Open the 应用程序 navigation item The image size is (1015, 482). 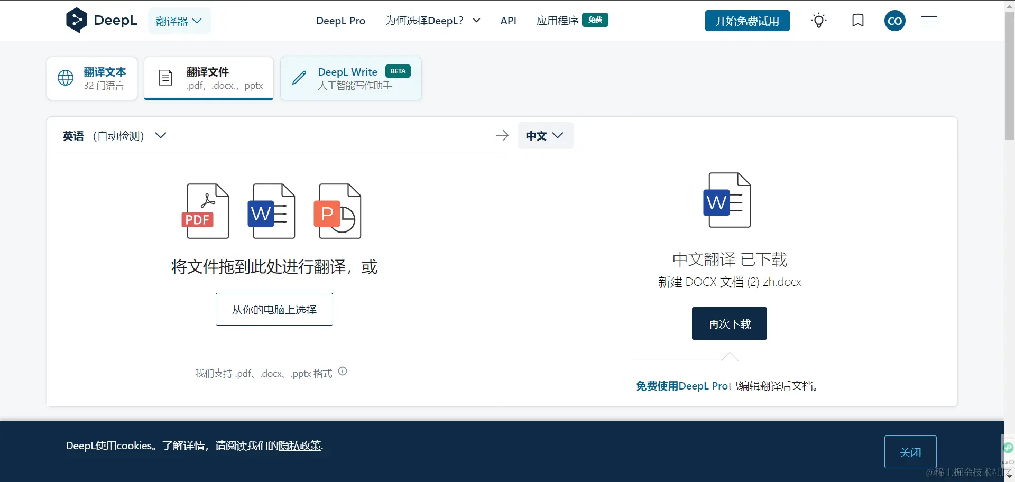pos(557,21)
